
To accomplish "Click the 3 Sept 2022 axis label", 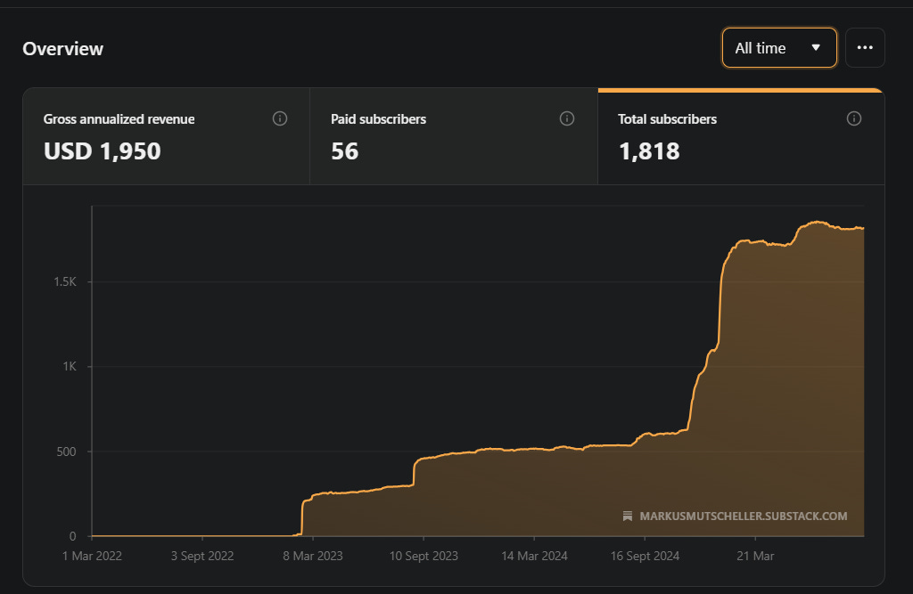I will pyautogui.click(x=202, y=556).
